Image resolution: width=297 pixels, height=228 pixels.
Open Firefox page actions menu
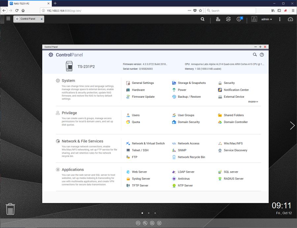pyautogui.click(x=189, y=11)
